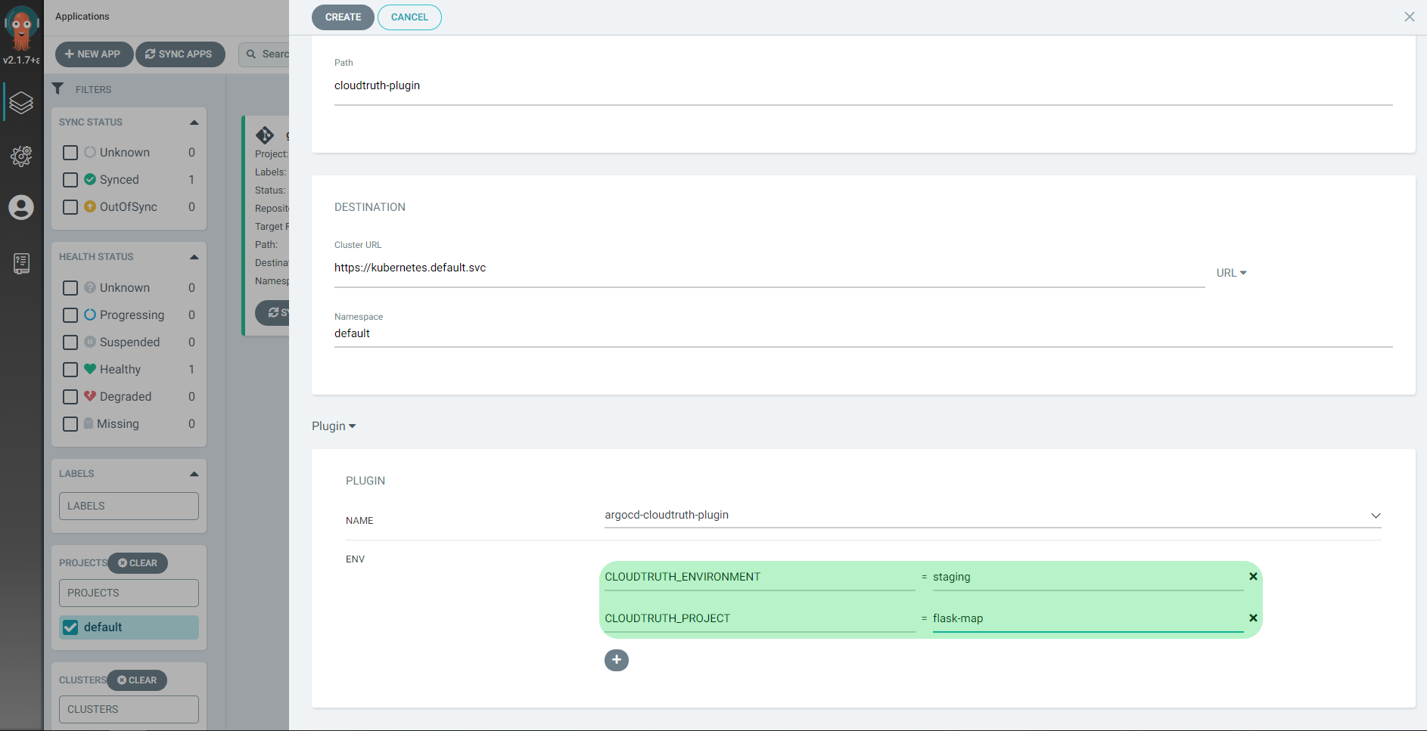
Task: Clear the Clusters filter
Action: coord(137,680)
